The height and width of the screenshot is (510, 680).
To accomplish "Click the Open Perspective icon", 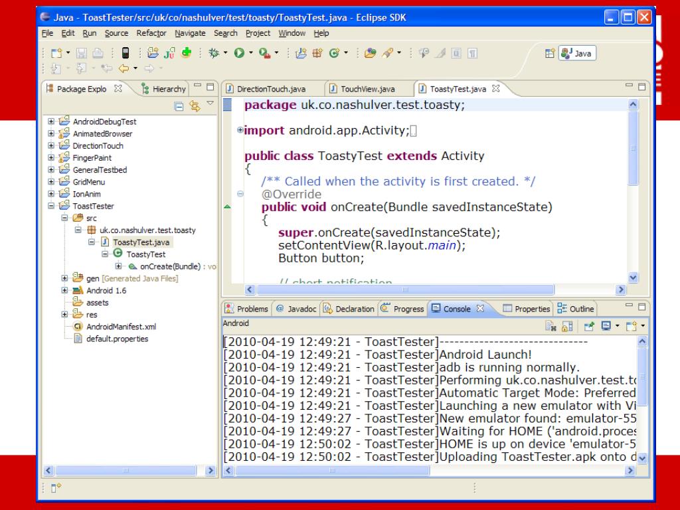I will click(550, 53).
